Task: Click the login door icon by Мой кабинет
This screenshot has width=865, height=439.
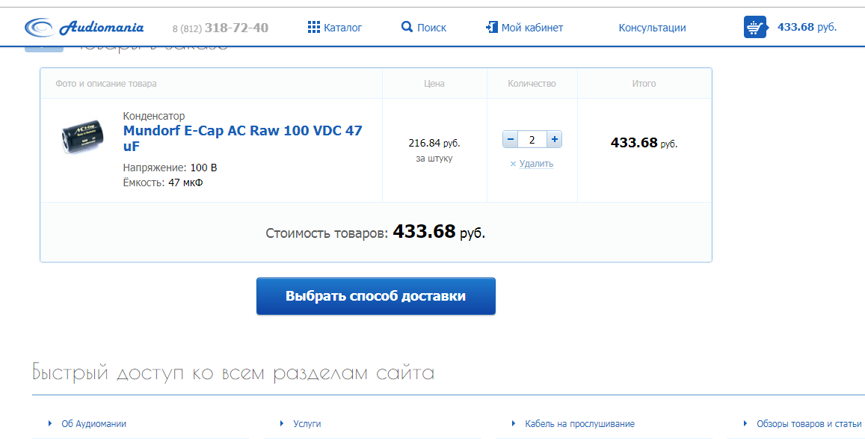Action: point(491,26)
